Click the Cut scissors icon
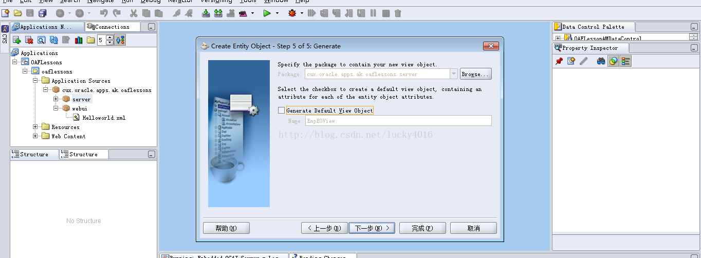Viewport: 701px width, 258px height. coord(134,13)
